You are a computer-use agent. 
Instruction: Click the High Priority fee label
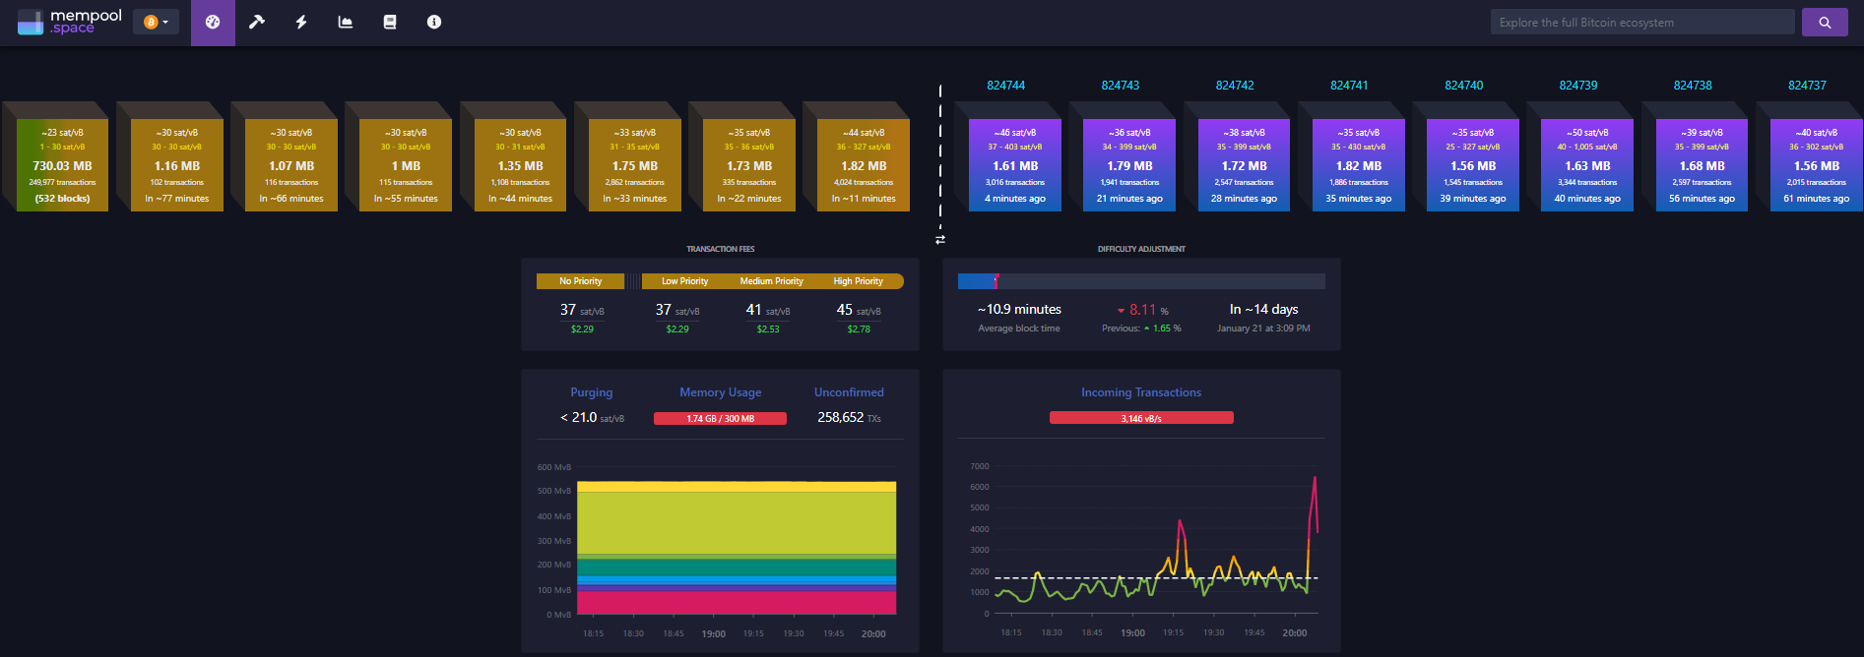pos(858,281)
